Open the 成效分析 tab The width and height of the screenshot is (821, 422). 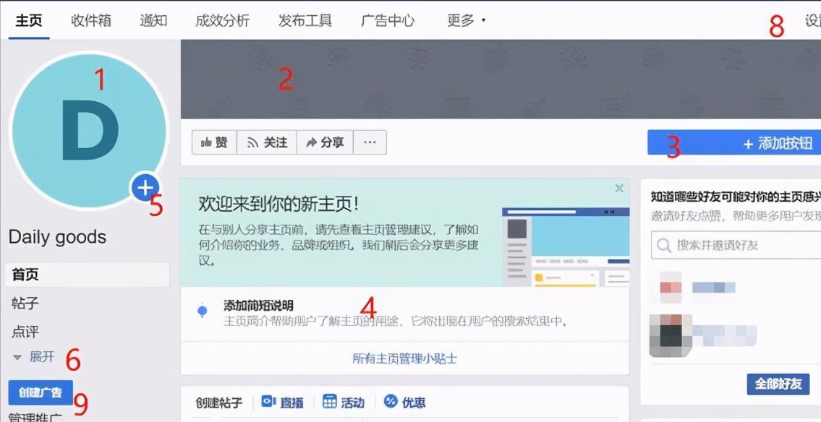click(x=222, y=20)
